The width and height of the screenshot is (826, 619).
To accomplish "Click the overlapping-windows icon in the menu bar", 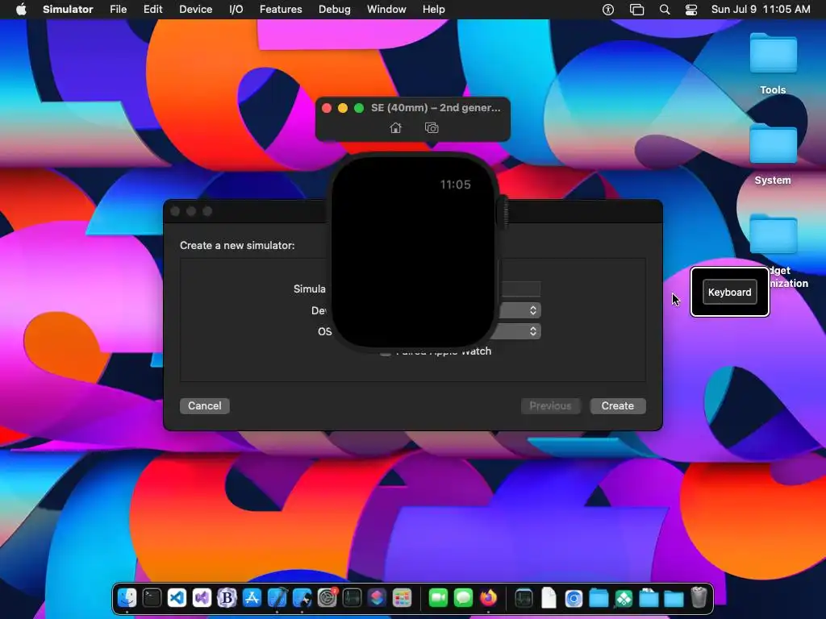I will [636, 10].
